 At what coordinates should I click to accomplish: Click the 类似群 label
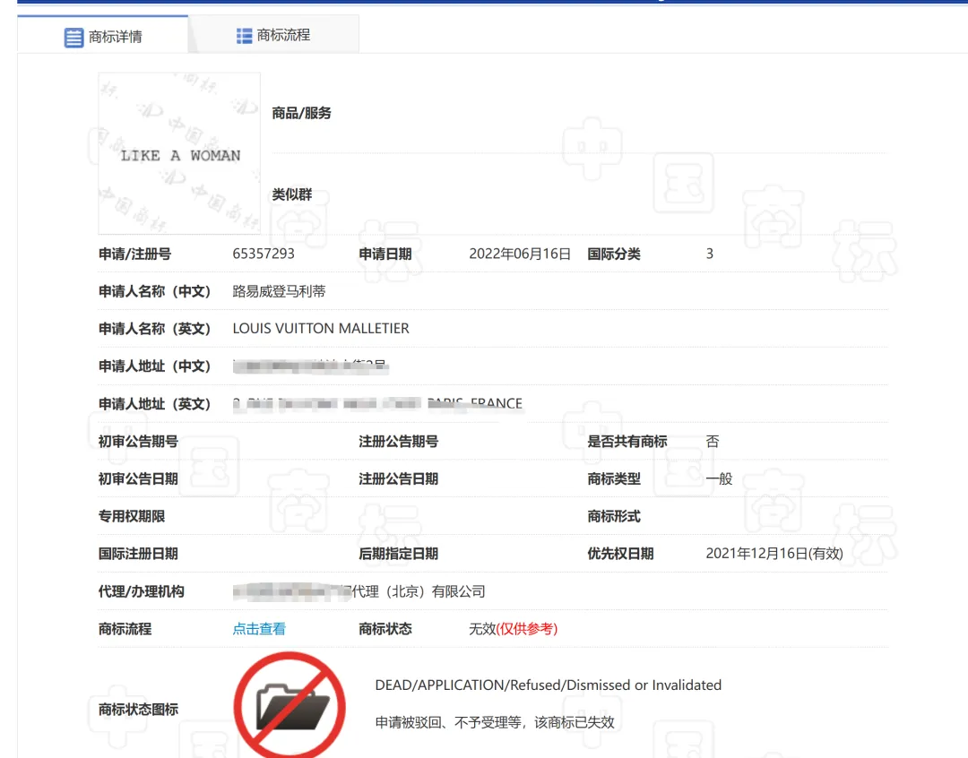pyautogui.click(x=292, y=194)
